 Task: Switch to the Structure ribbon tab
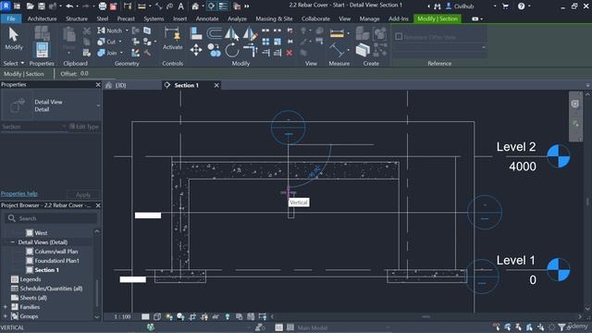(x=77, y=18)
